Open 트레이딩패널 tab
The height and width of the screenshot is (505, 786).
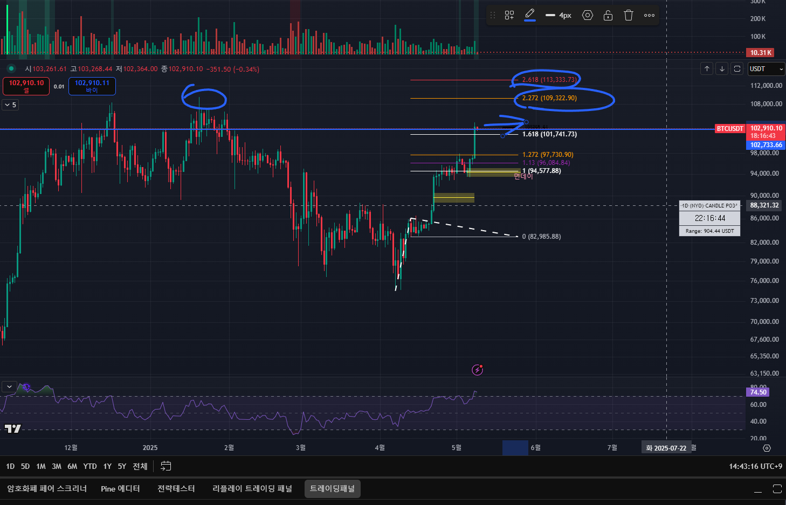332,488
